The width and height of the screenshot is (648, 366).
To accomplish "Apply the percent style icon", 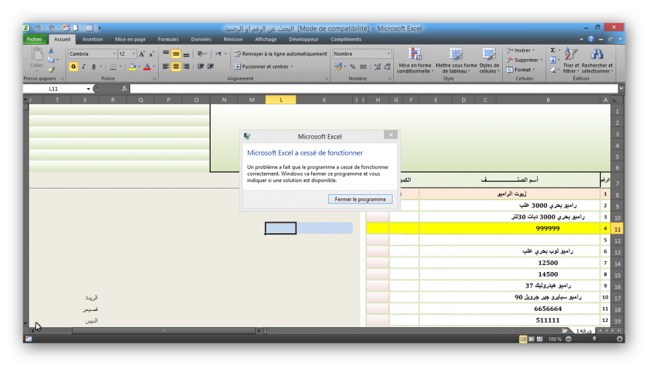I will pyautogui.click(x=353, y=67).
